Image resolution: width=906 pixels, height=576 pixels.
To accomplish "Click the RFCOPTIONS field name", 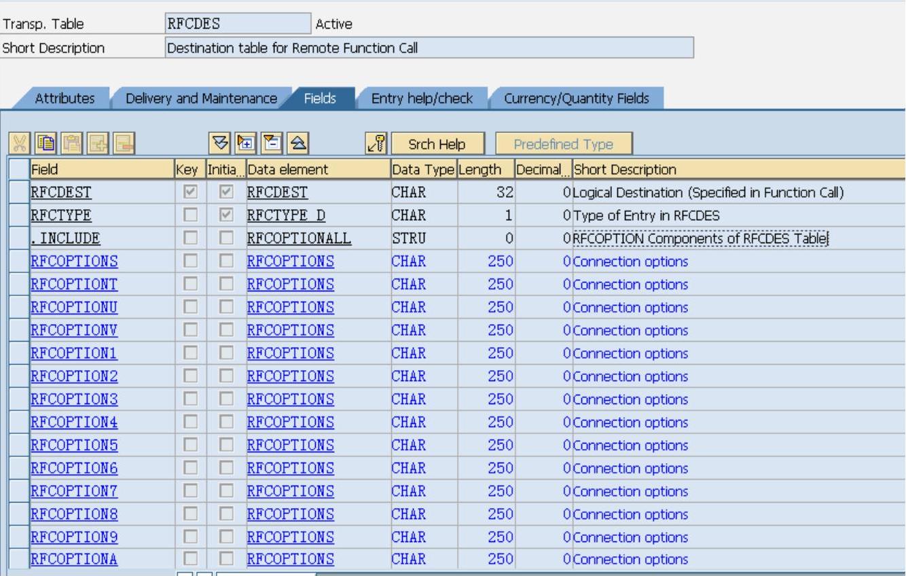I will pyautogui.click(x=74, y=262).
